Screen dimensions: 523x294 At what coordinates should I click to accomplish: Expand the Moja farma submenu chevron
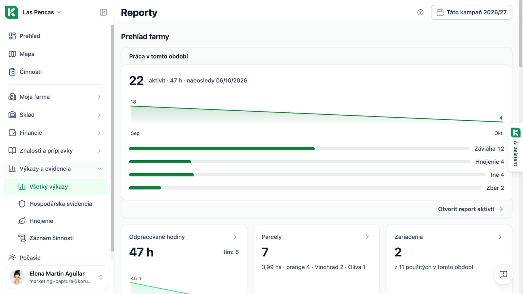[99, 97]
